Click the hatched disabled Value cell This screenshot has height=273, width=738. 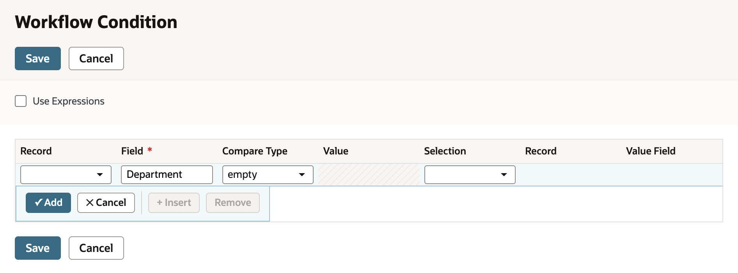(x=369, y=175)
